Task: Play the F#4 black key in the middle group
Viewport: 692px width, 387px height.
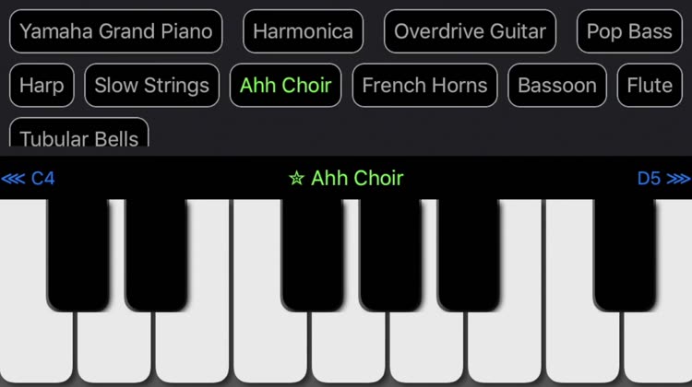Action: tap(312, 254)
